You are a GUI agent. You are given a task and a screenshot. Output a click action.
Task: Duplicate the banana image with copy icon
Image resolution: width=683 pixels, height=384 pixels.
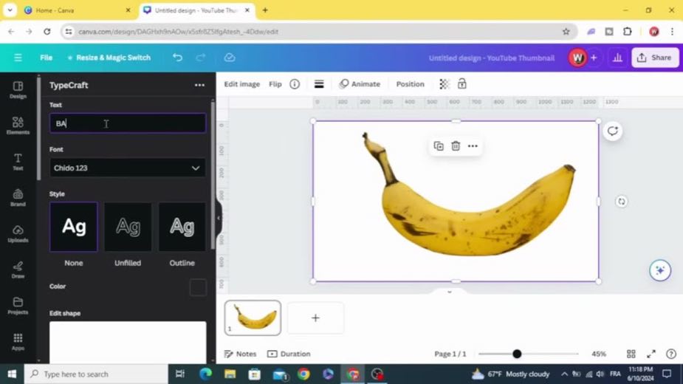click(x=439, y=146)
